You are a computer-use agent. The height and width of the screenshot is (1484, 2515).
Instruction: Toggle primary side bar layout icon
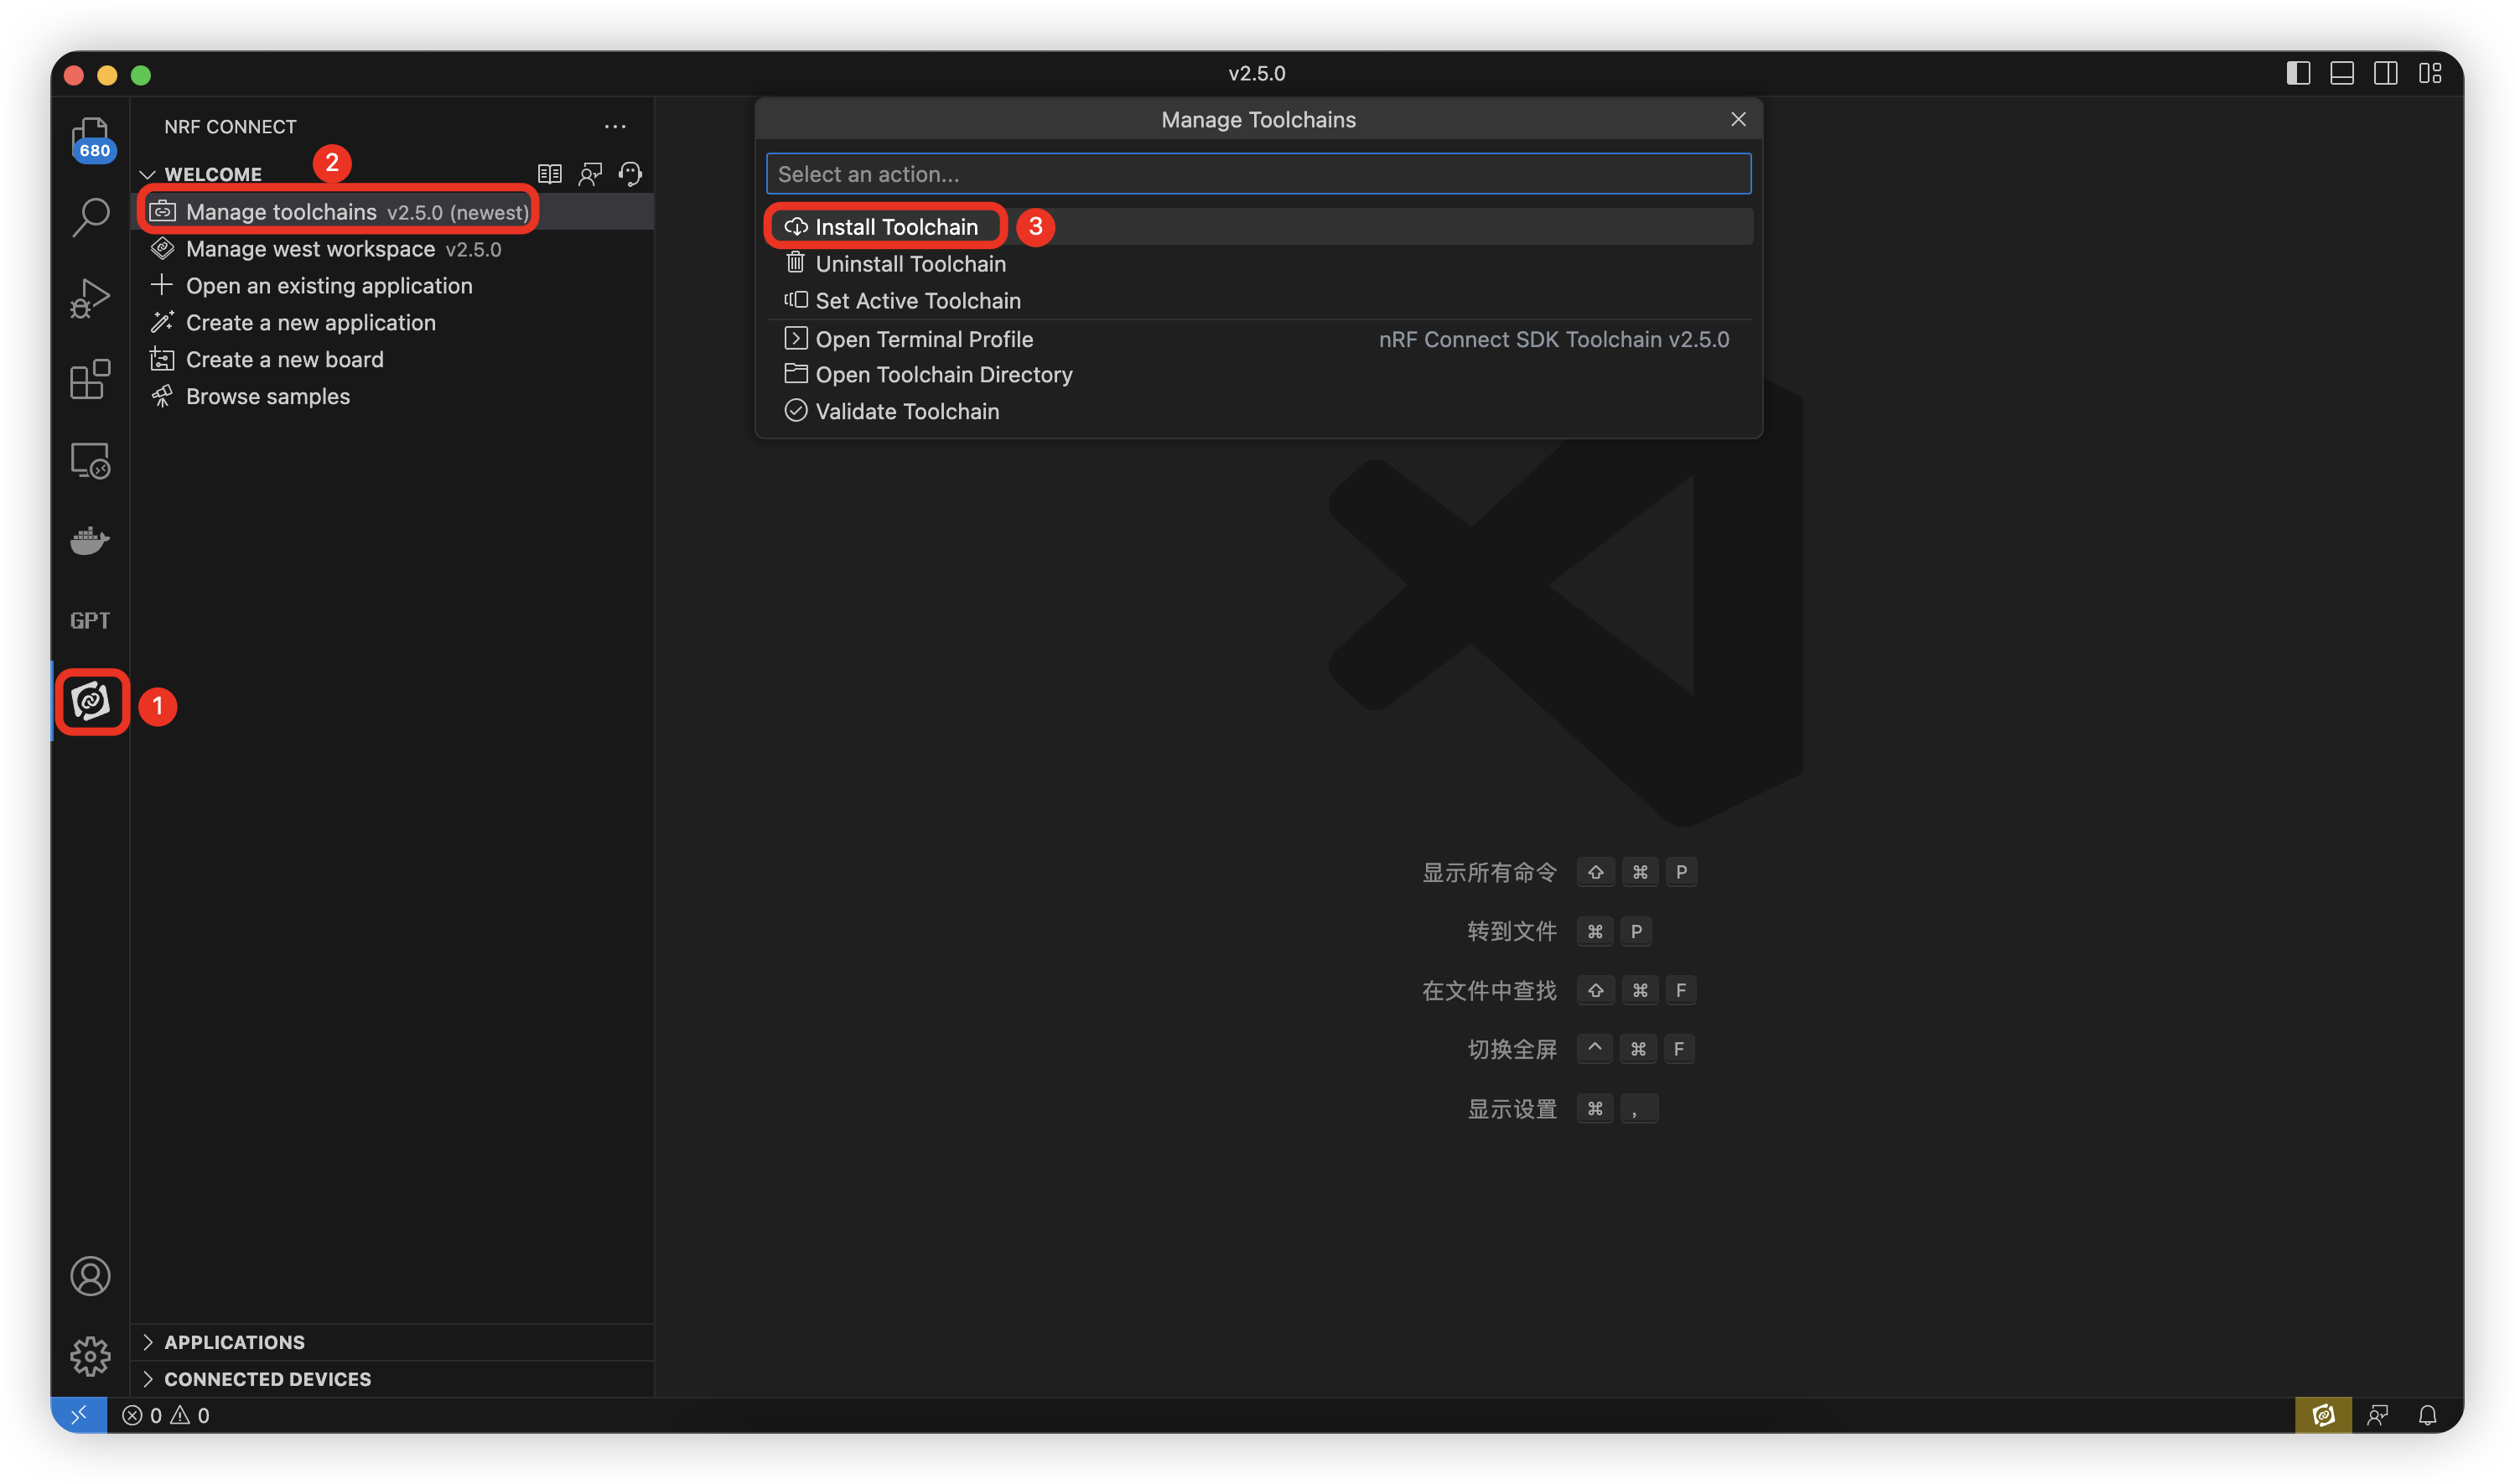(x=2298, y=73)
